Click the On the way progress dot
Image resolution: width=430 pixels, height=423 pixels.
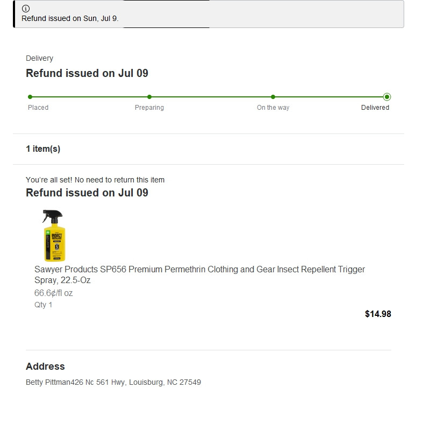point(273,97)
